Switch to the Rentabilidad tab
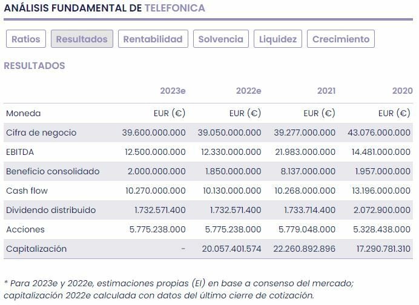Screen dimensions: 419x305 pos(153,39)
